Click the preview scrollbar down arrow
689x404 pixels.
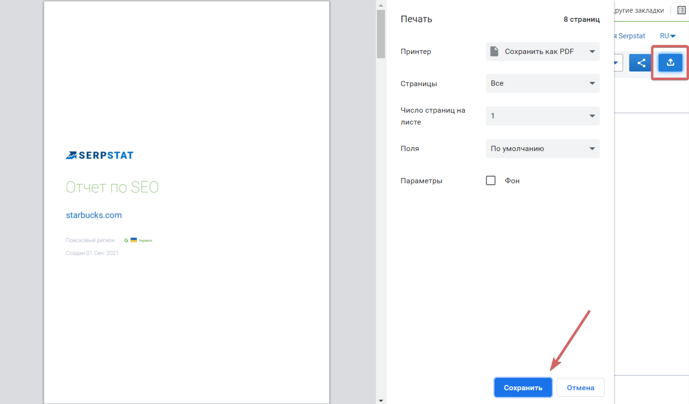(381, 400)
